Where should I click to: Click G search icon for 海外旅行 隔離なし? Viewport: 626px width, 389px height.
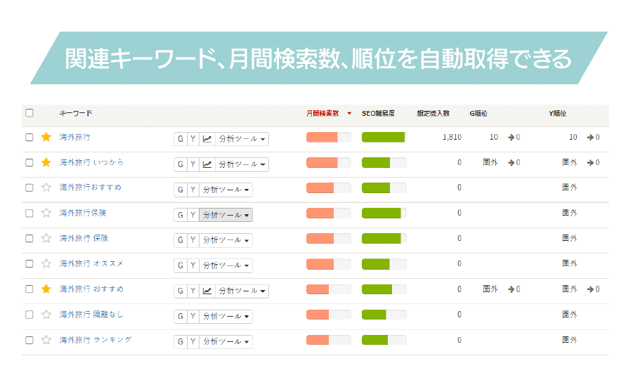pos(180,316)
